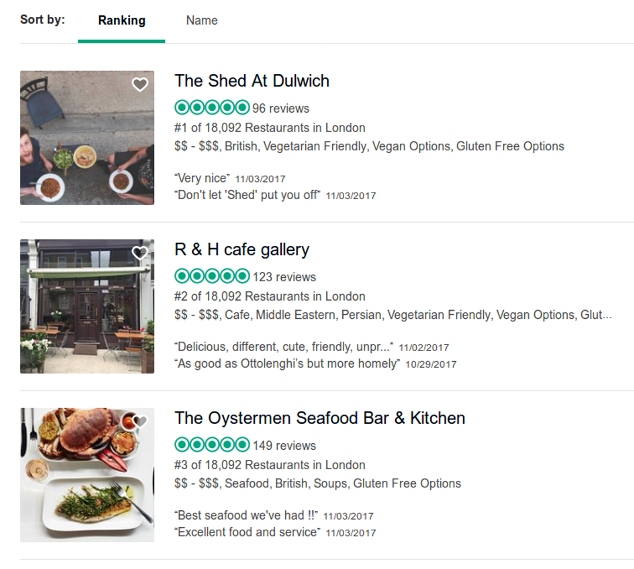
Task: Read the "Best seafood we've had !!" review
Action: point(247,516)
